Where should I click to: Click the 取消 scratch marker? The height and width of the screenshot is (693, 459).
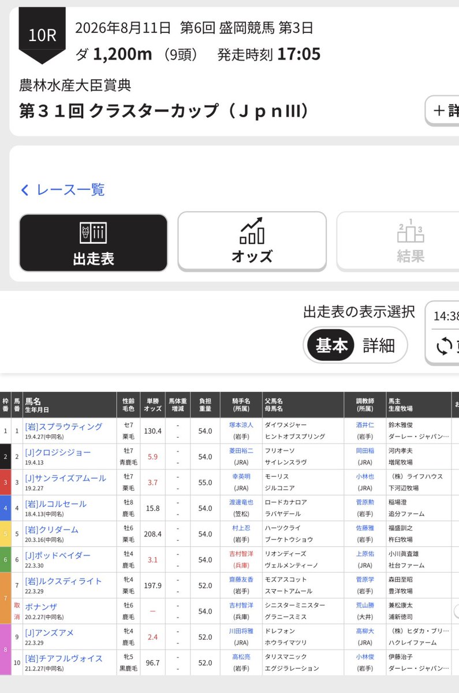tap(16, 612)
